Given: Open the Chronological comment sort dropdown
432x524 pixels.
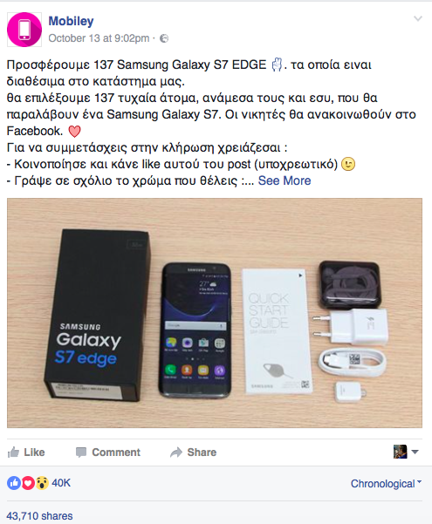Looking at the screenshot, I should pyautogui.click(x=386, y=484).
